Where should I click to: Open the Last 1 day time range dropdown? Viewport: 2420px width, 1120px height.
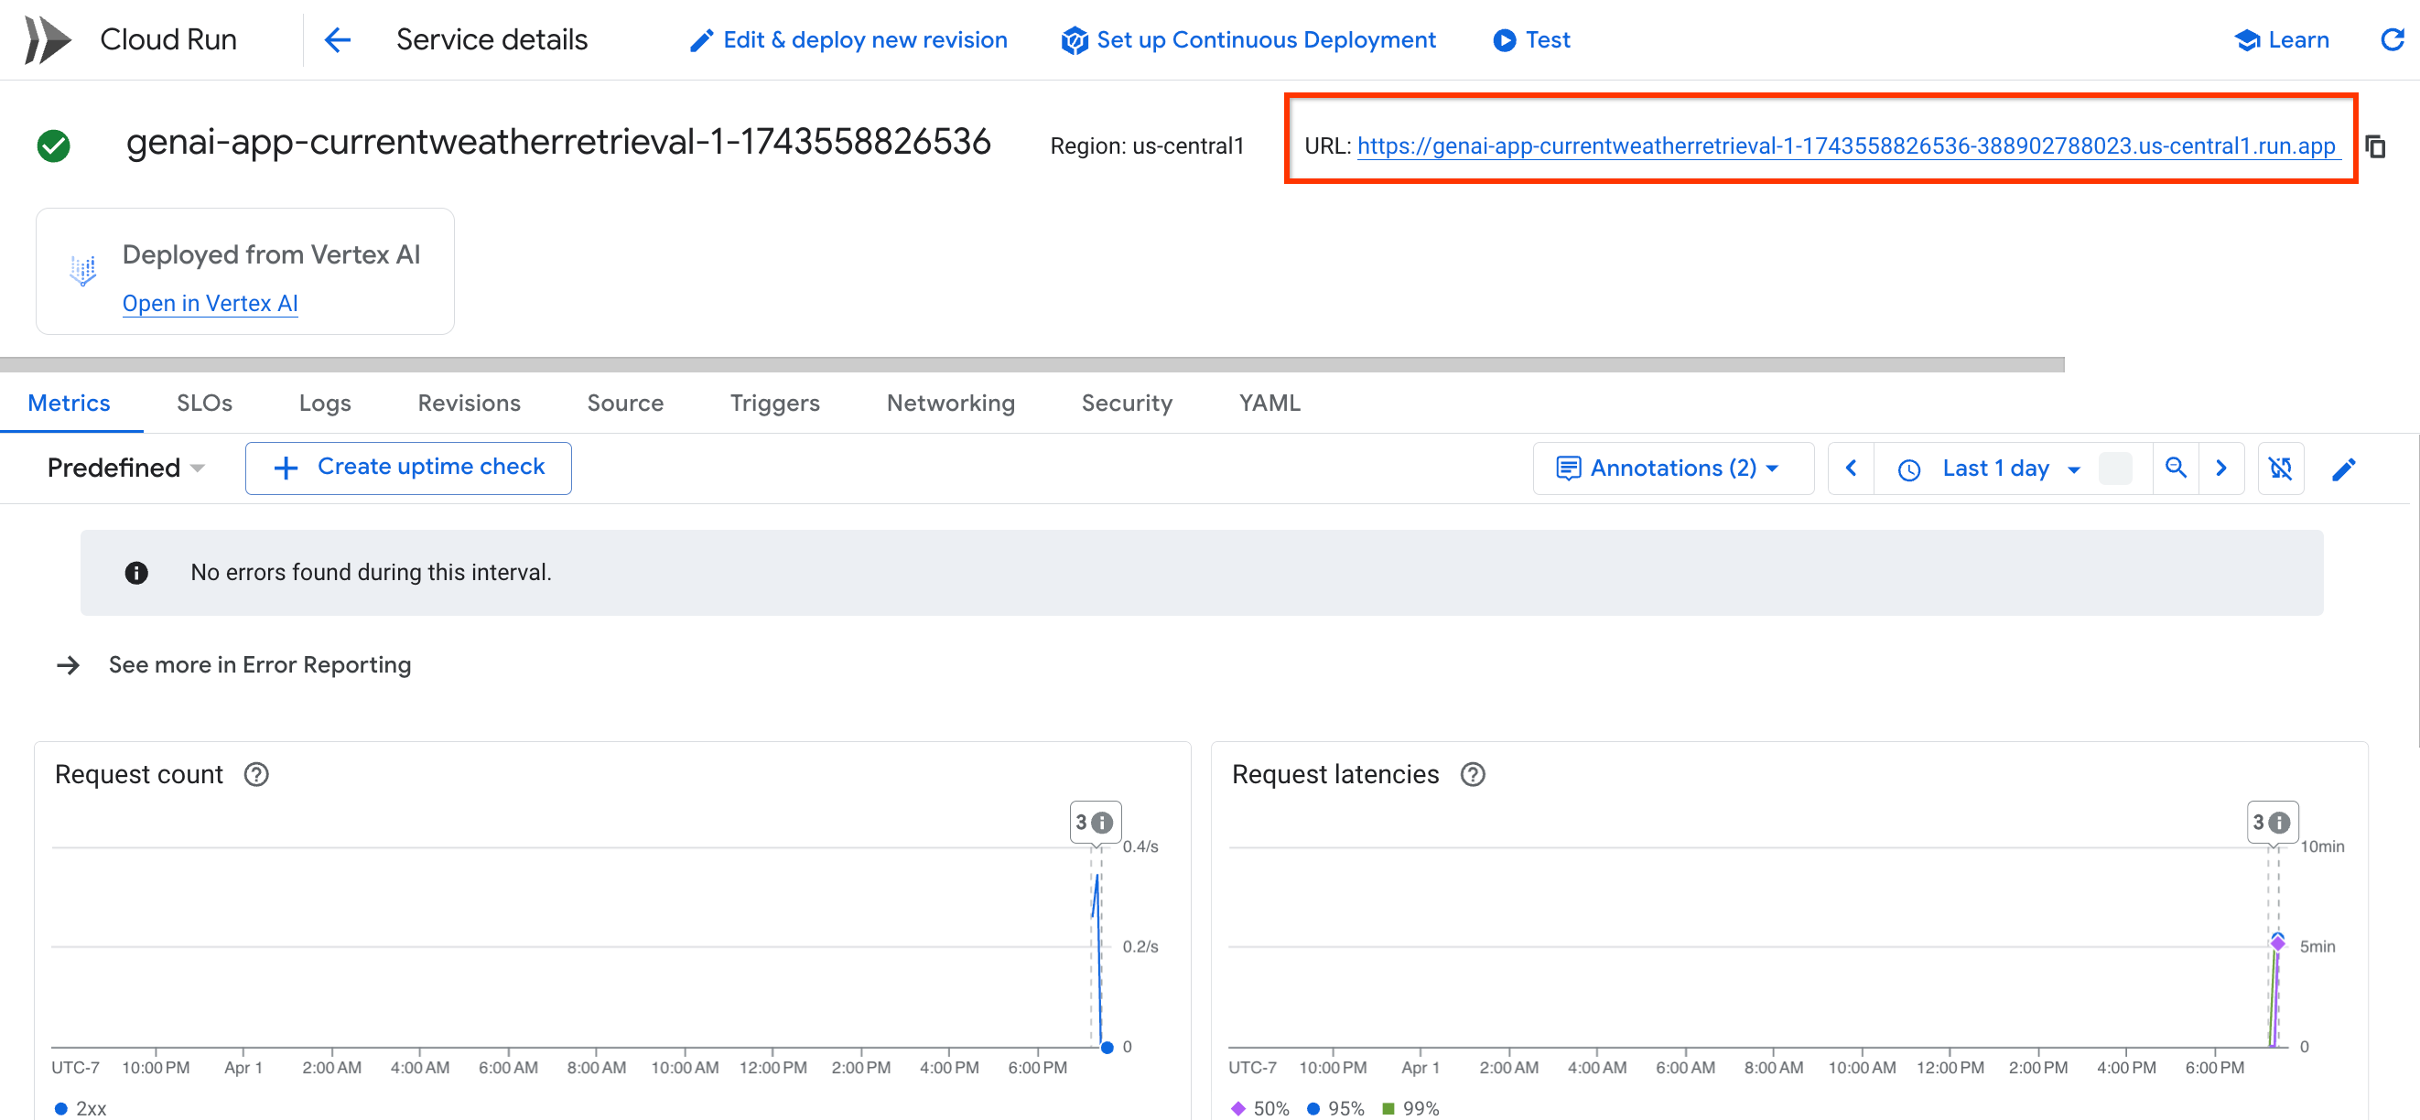(1995, 468)
